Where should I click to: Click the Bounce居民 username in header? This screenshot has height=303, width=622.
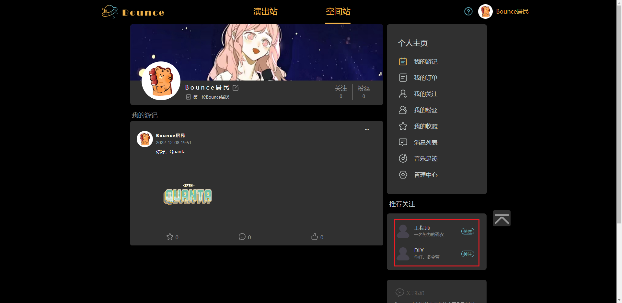512,12
